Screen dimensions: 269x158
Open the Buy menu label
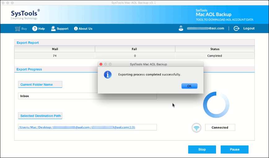(24, 28)
